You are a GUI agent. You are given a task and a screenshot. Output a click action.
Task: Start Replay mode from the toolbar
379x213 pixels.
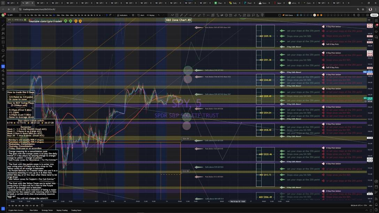150,15
